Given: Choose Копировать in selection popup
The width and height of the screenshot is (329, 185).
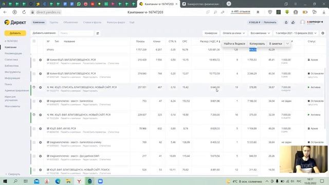Looking at the screenshot, I should point(257,44).
